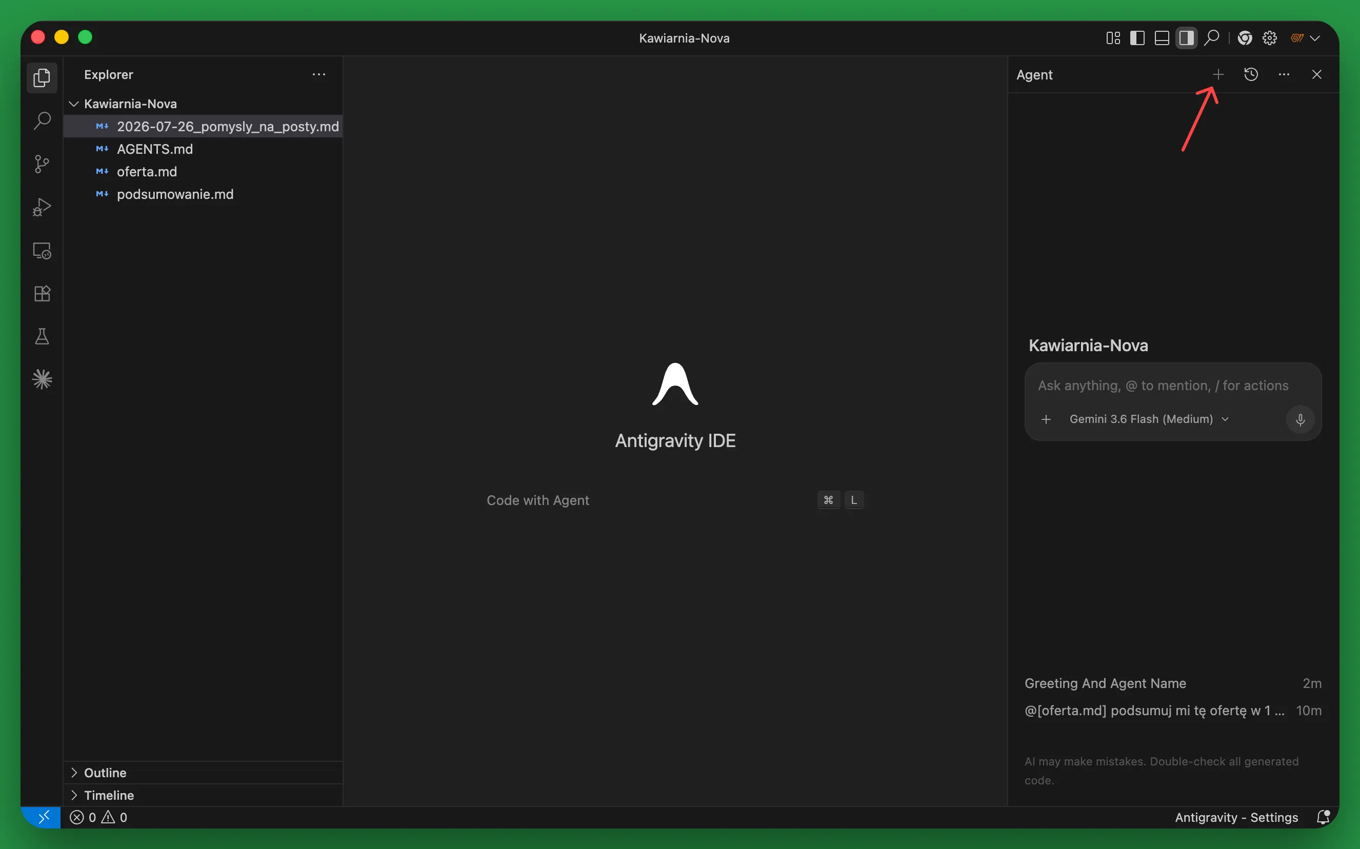The height and width of the screenshot is (849, 1360).
Task: Open Agent conversation history
Action: tap(1251, 75)
